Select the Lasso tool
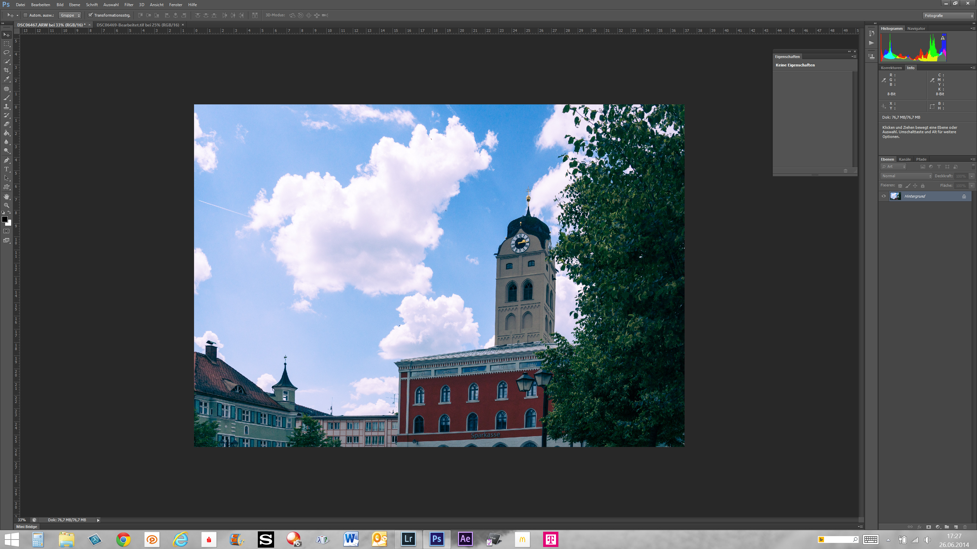The image size is (977, 549). (x=6, y=53)
